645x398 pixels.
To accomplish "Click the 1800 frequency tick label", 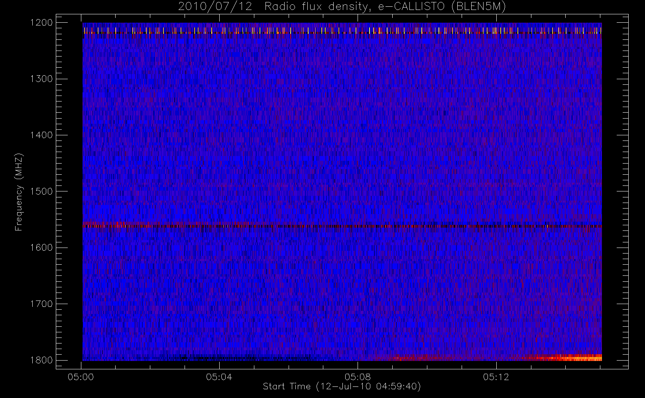I will click(x=41, y=360).
